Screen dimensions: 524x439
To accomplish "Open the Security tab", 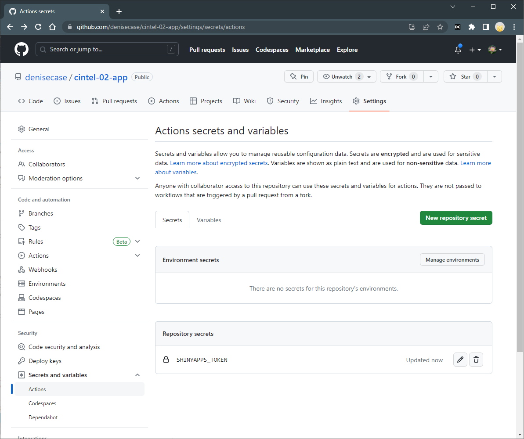I will coord(283,101).
